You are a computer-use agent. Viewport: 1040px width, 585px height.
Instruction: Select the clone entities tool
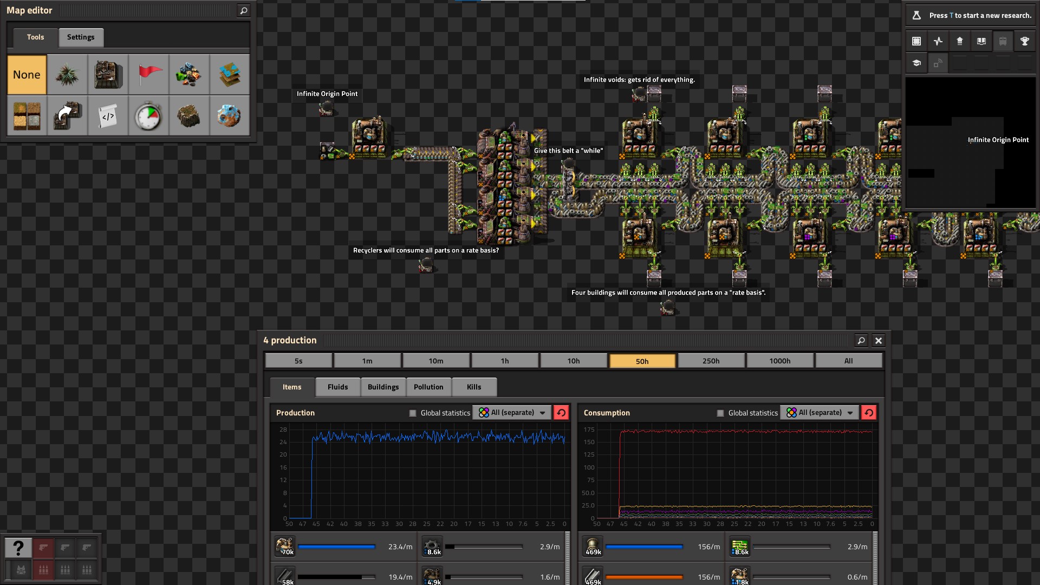(67, 116)
